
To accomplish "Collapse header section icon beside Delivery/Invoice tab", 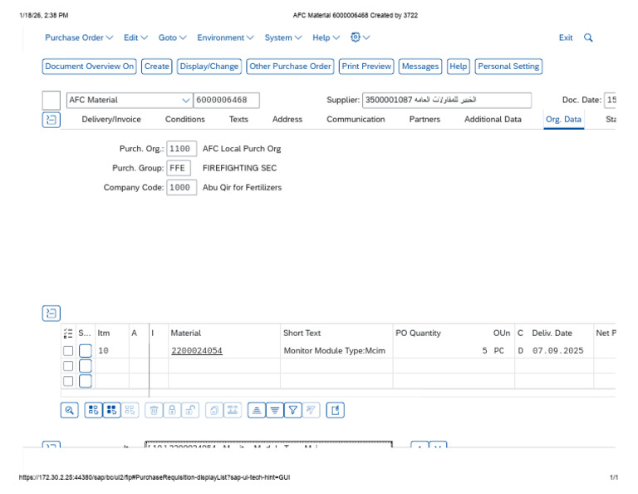I will click(52, 120).
